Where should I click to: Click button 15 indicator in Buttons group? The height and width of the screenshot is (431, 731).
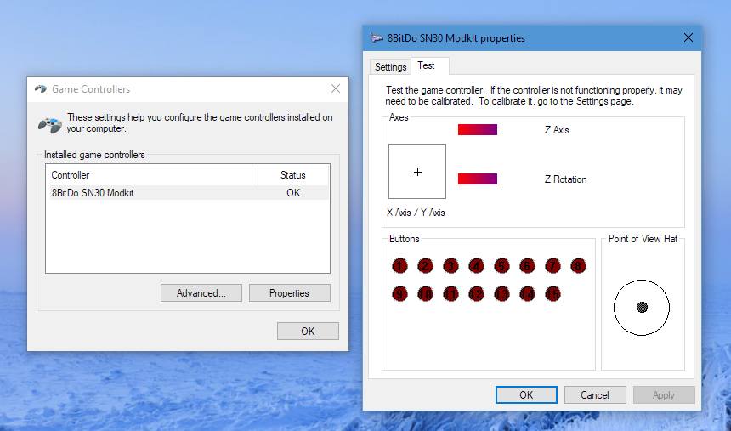click(x=552, y=294)
